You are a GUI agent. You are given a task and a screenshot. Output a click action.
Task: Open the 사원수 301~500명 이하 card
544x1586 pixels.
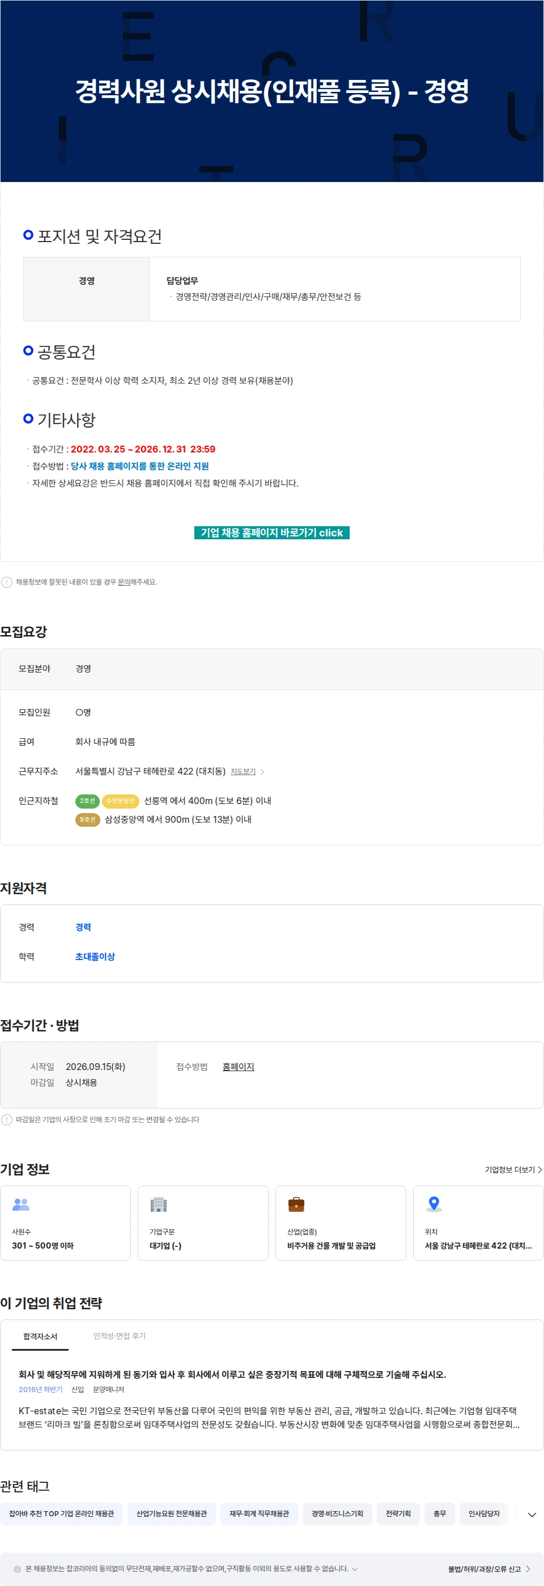[65, 1223]
